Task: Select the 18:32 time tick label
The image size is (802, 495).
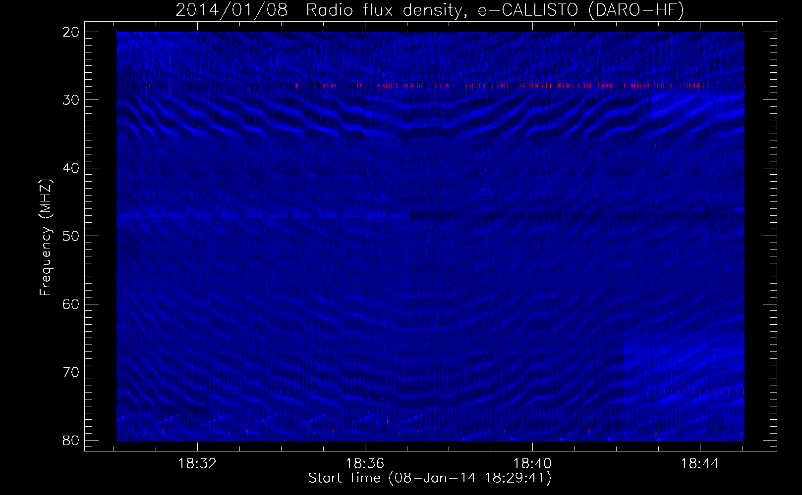Action: pos(197,464)
